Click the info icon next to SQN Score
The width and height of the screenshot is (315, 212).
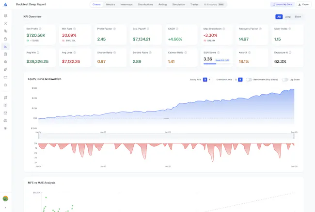click(x=219, y=53)
